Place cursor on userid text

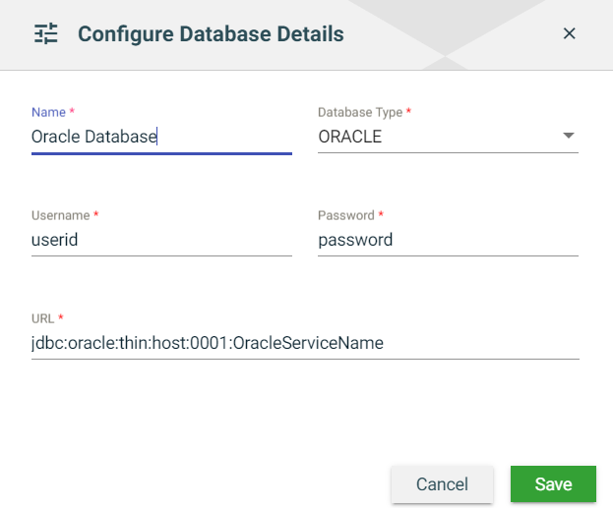tap(55, 240)
